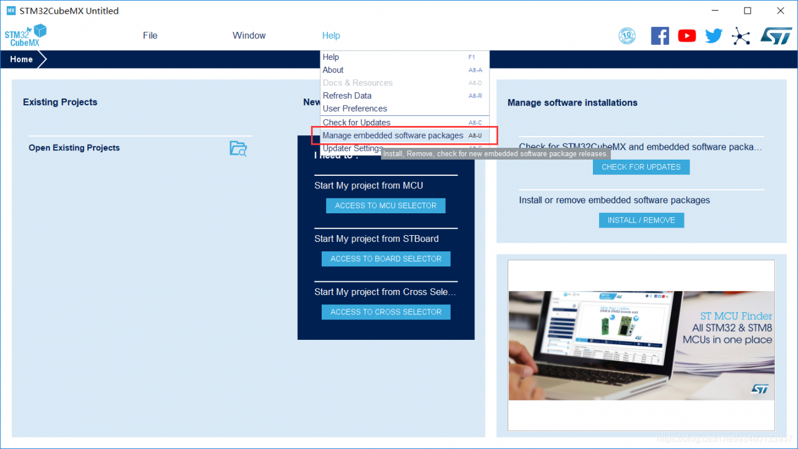Close the Help menu header
This screenshot has height=449, width=798.
click(331, 36)
